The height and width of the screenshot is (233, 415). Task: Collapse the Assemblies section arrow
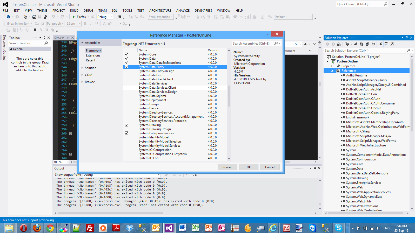(x=82, y=43)
